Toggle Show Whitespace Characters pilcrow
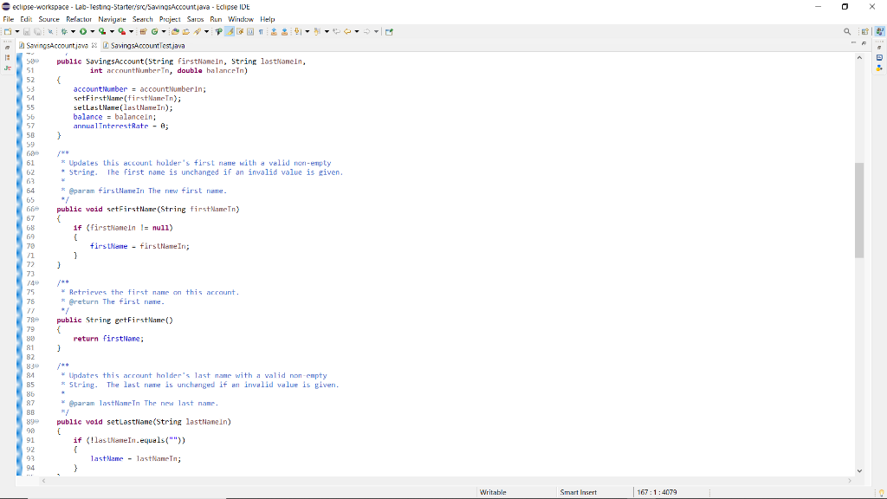 [261, 32]
